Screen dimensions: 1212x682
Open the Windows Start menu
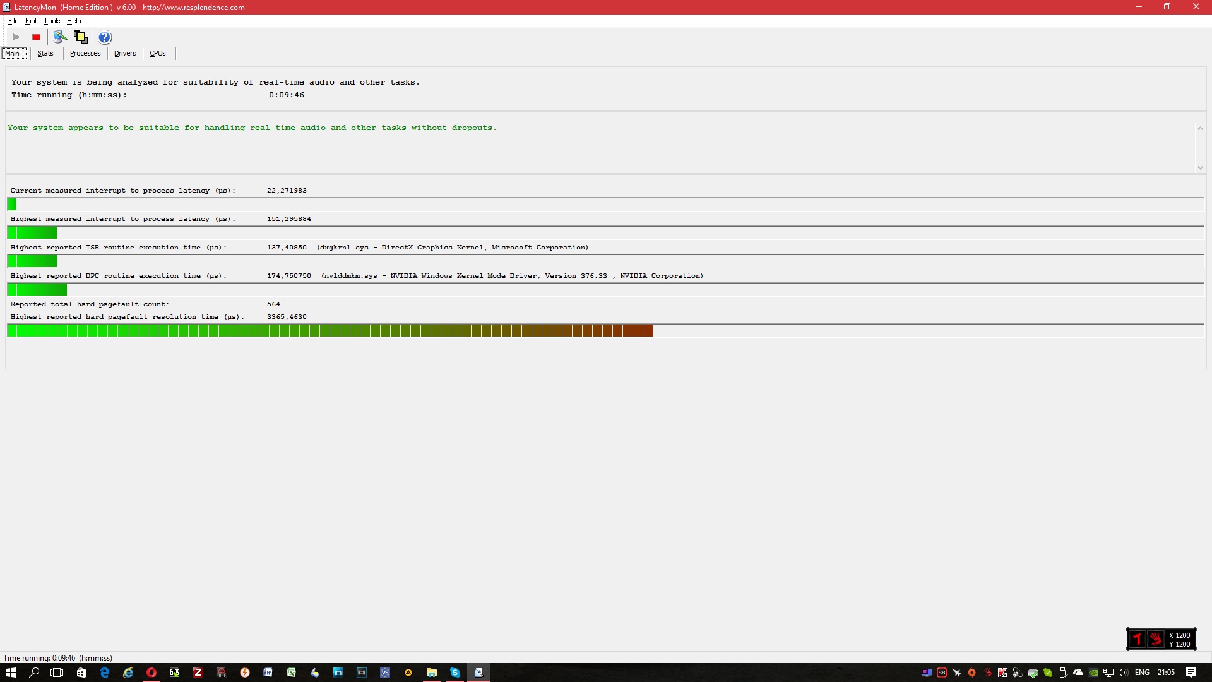pos(11,673)
